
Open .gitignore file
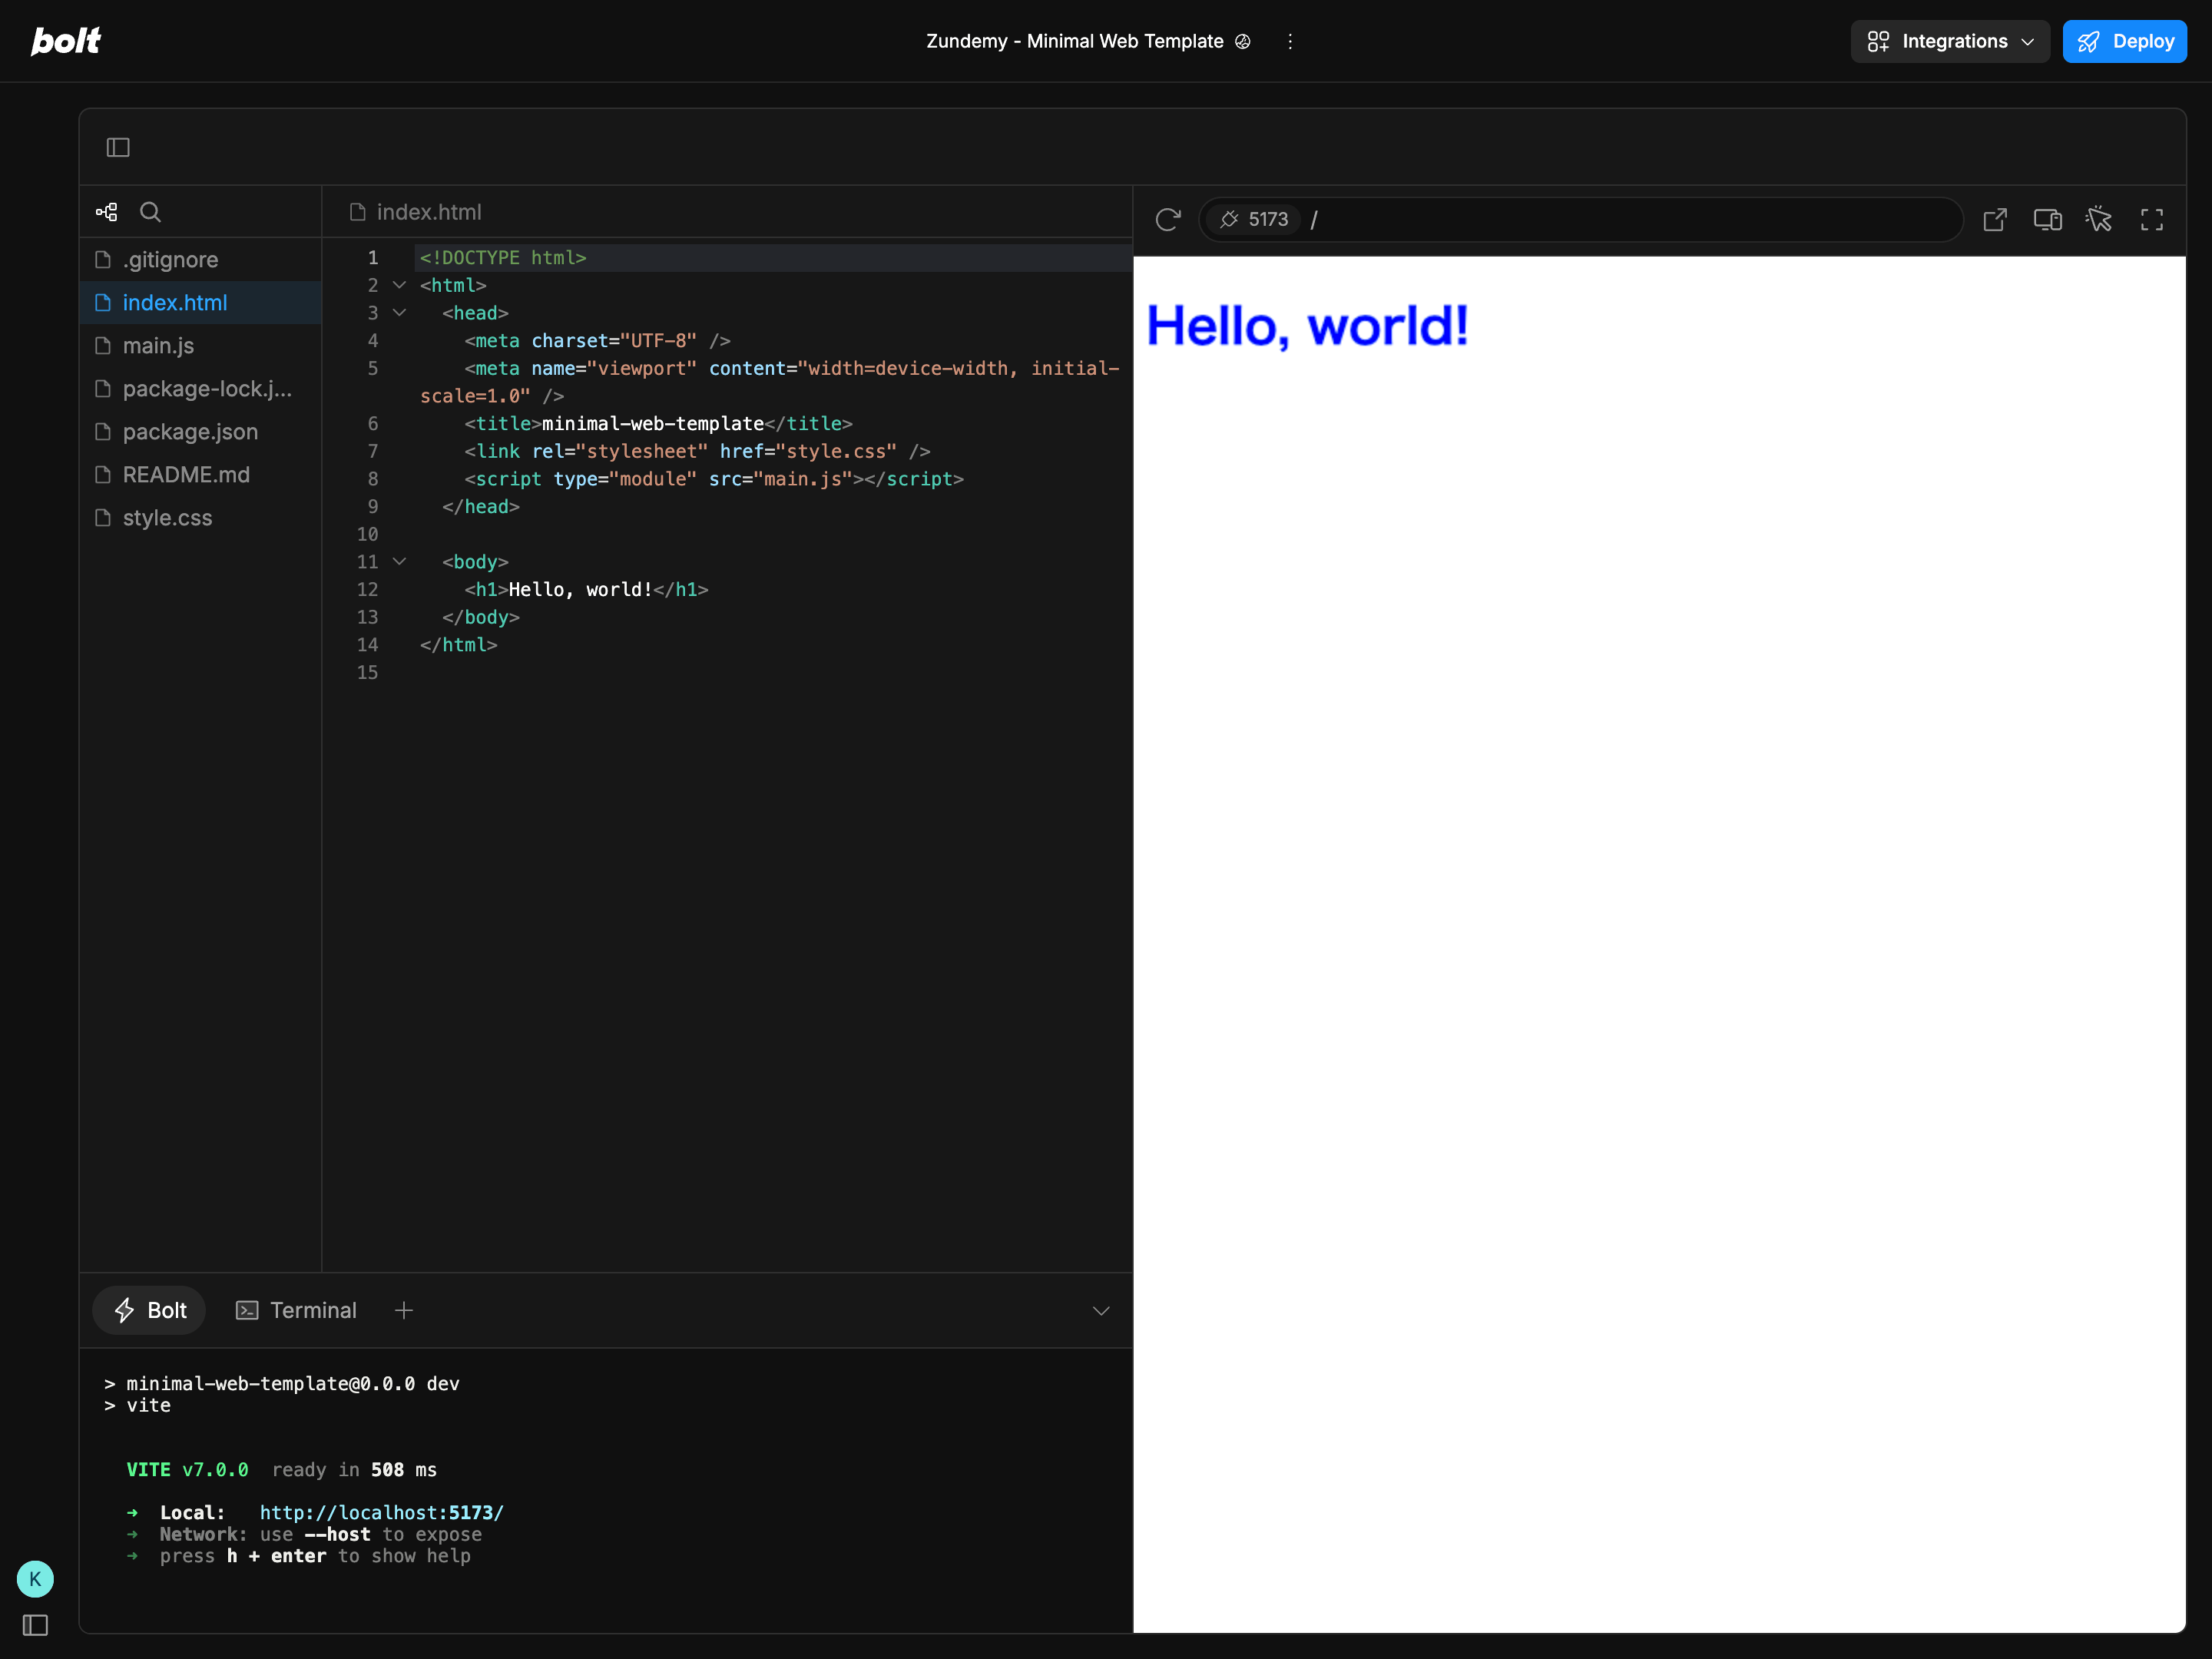pos(201,260)
